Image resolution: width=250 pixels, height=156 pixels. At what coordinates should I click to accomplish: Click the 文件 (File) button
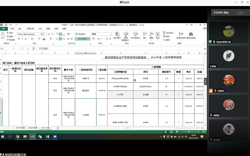(x=3, y=28)
